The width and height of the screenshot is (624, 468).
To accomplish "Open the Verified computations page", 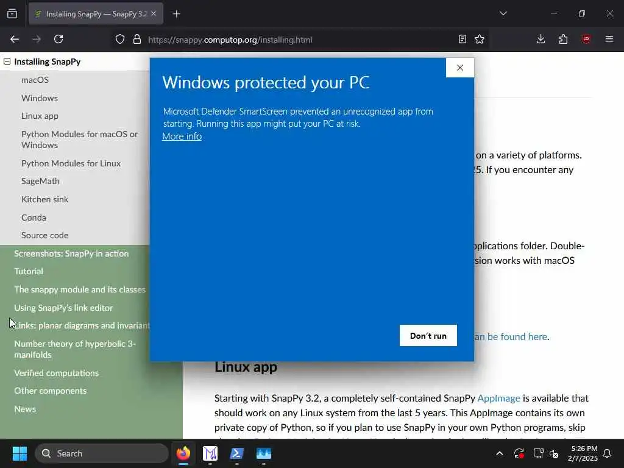I will pyautogui.click(x=56, y=373).
